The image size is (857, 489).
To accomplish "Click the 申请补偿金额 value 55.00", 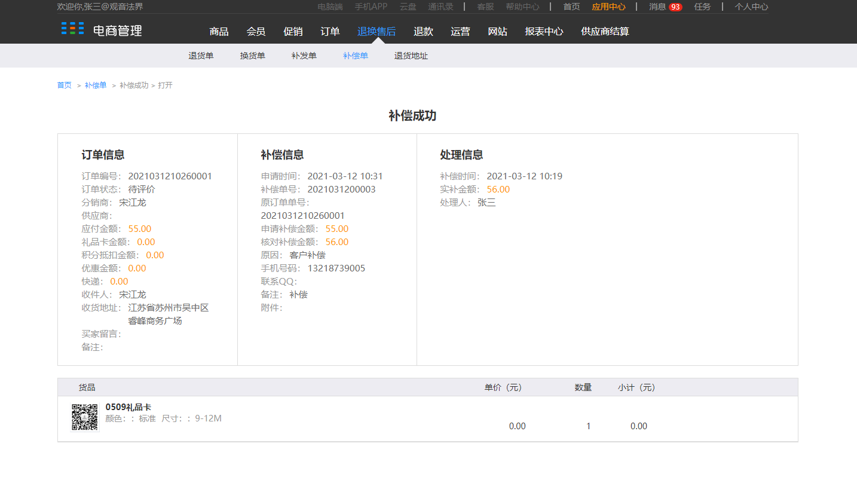I will click(337, 229).
